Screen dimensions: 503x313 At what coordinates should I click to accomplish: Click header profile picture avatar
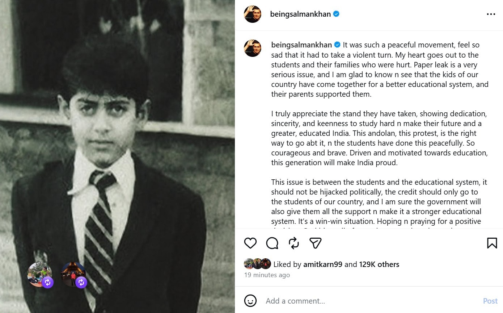pyautogui.click(x=253, y=14)
